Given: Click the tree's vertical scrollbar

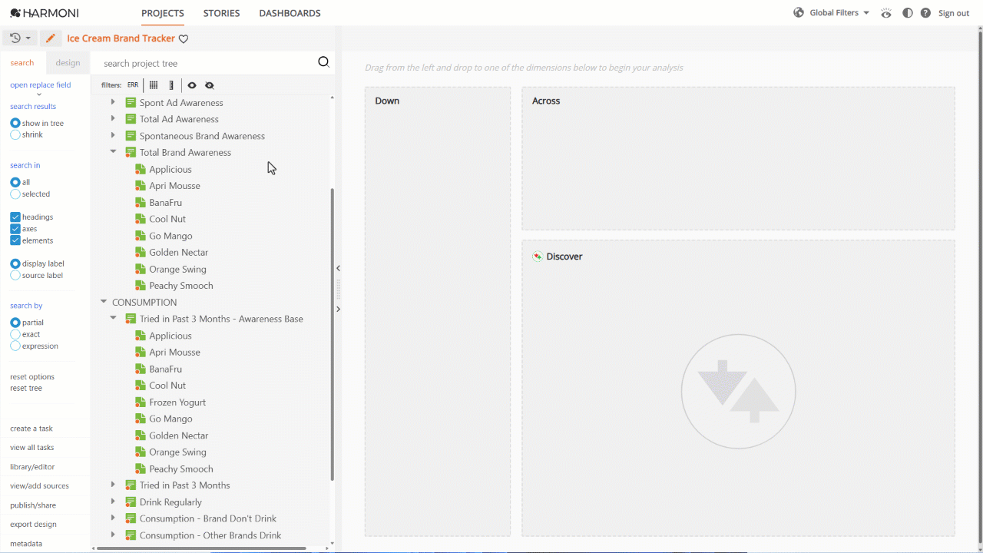Looking at the screenshot, I should (x=332, y=334).
